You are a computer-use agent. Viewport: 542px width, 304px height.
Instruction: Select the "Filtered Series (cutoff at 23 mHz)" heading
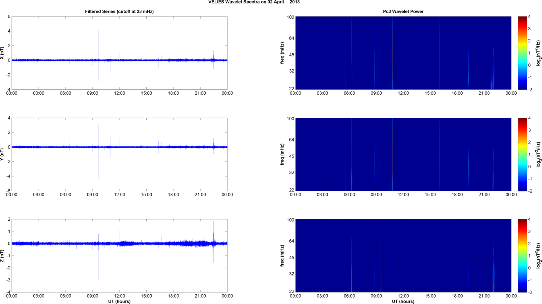119,11
